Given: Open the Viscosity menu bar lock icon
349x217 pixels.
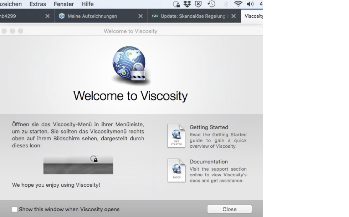Looking at the screenshot, I should tap(176, 4).
